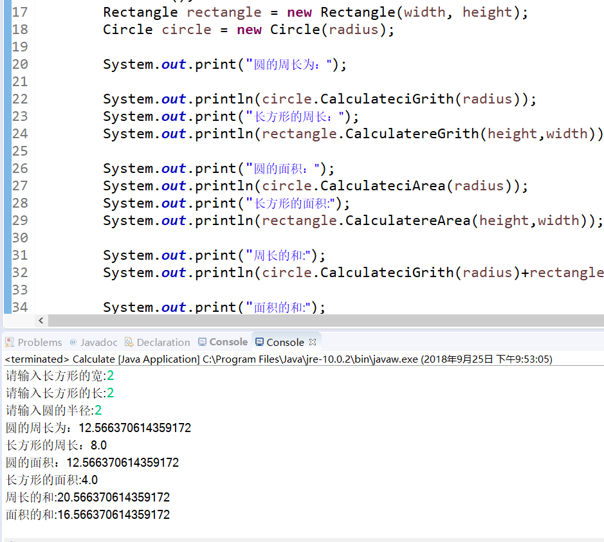
Task: Click 'new Rectangle(width, height)' code
Action: [x=403, y=12]
